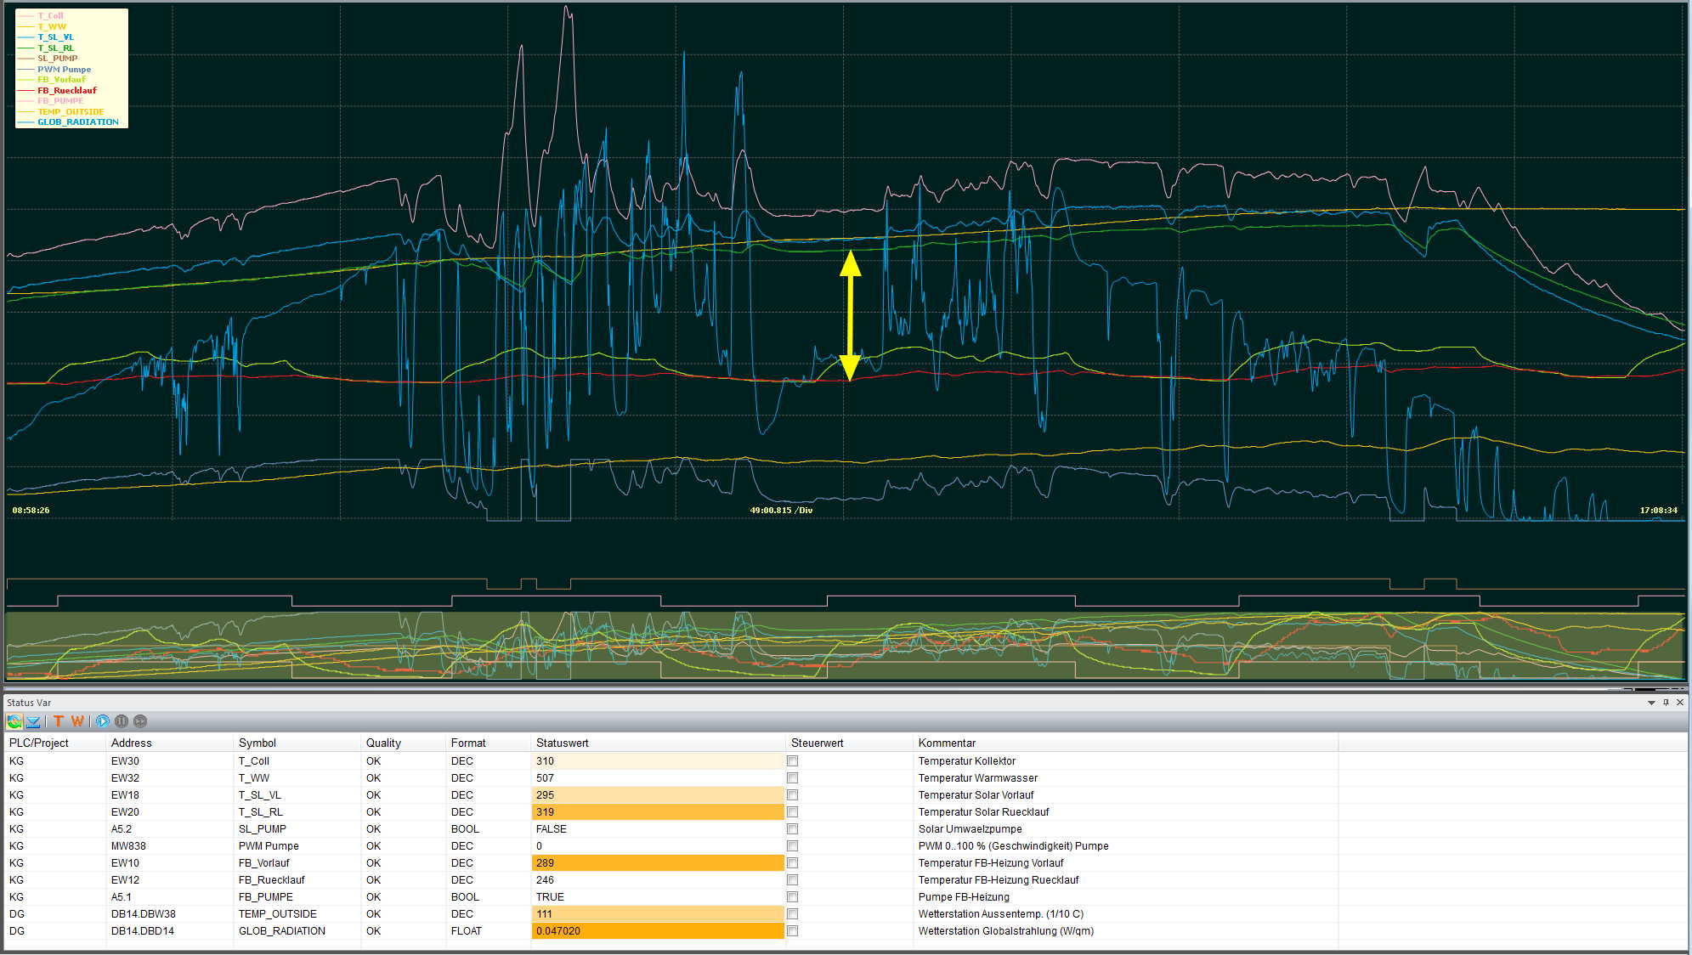Click the gray pause icon

click(122, 721)
